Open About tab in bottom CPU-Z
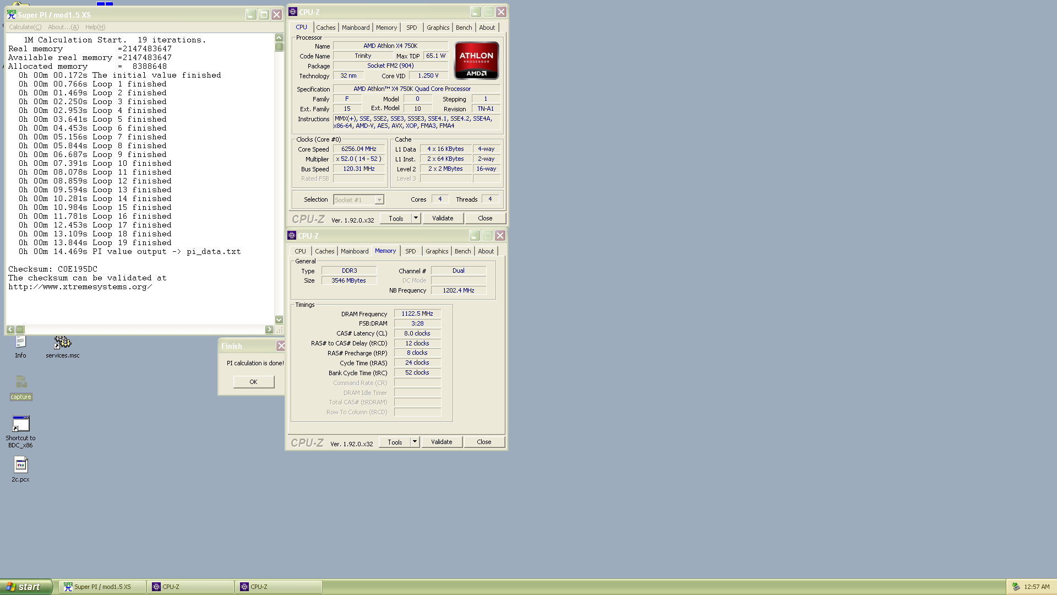Image resolution: width=1057 pixels, height=595 pixels. [x=486, y=251]
